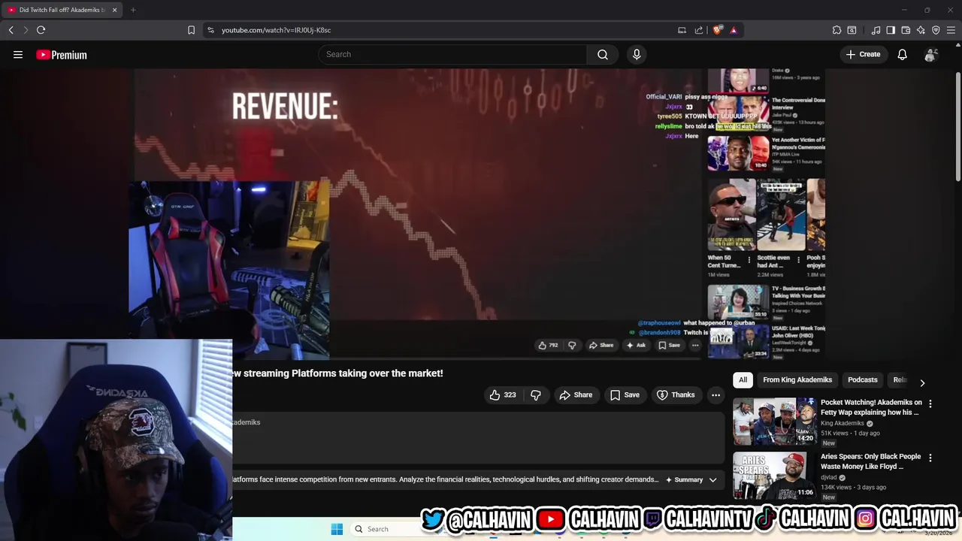
Task: Click the video title about streaming platforms
Action: 338,373
